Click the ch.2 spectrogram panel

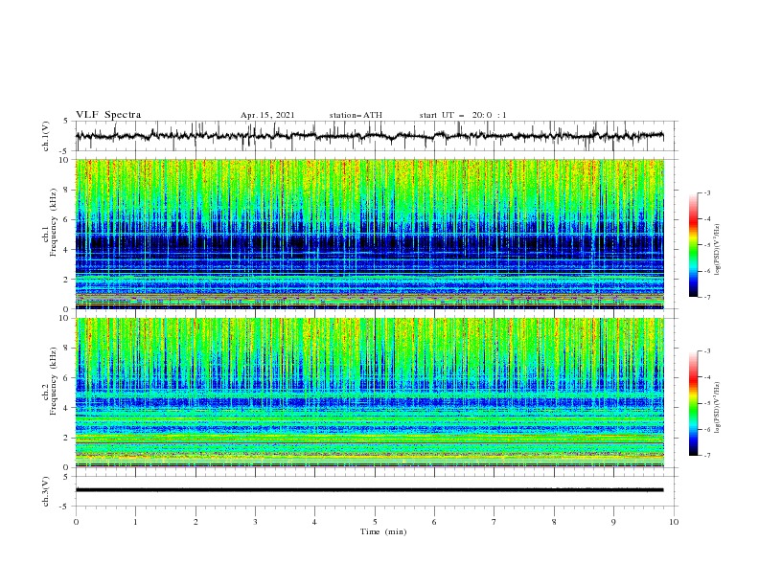[x=369, y=393]
